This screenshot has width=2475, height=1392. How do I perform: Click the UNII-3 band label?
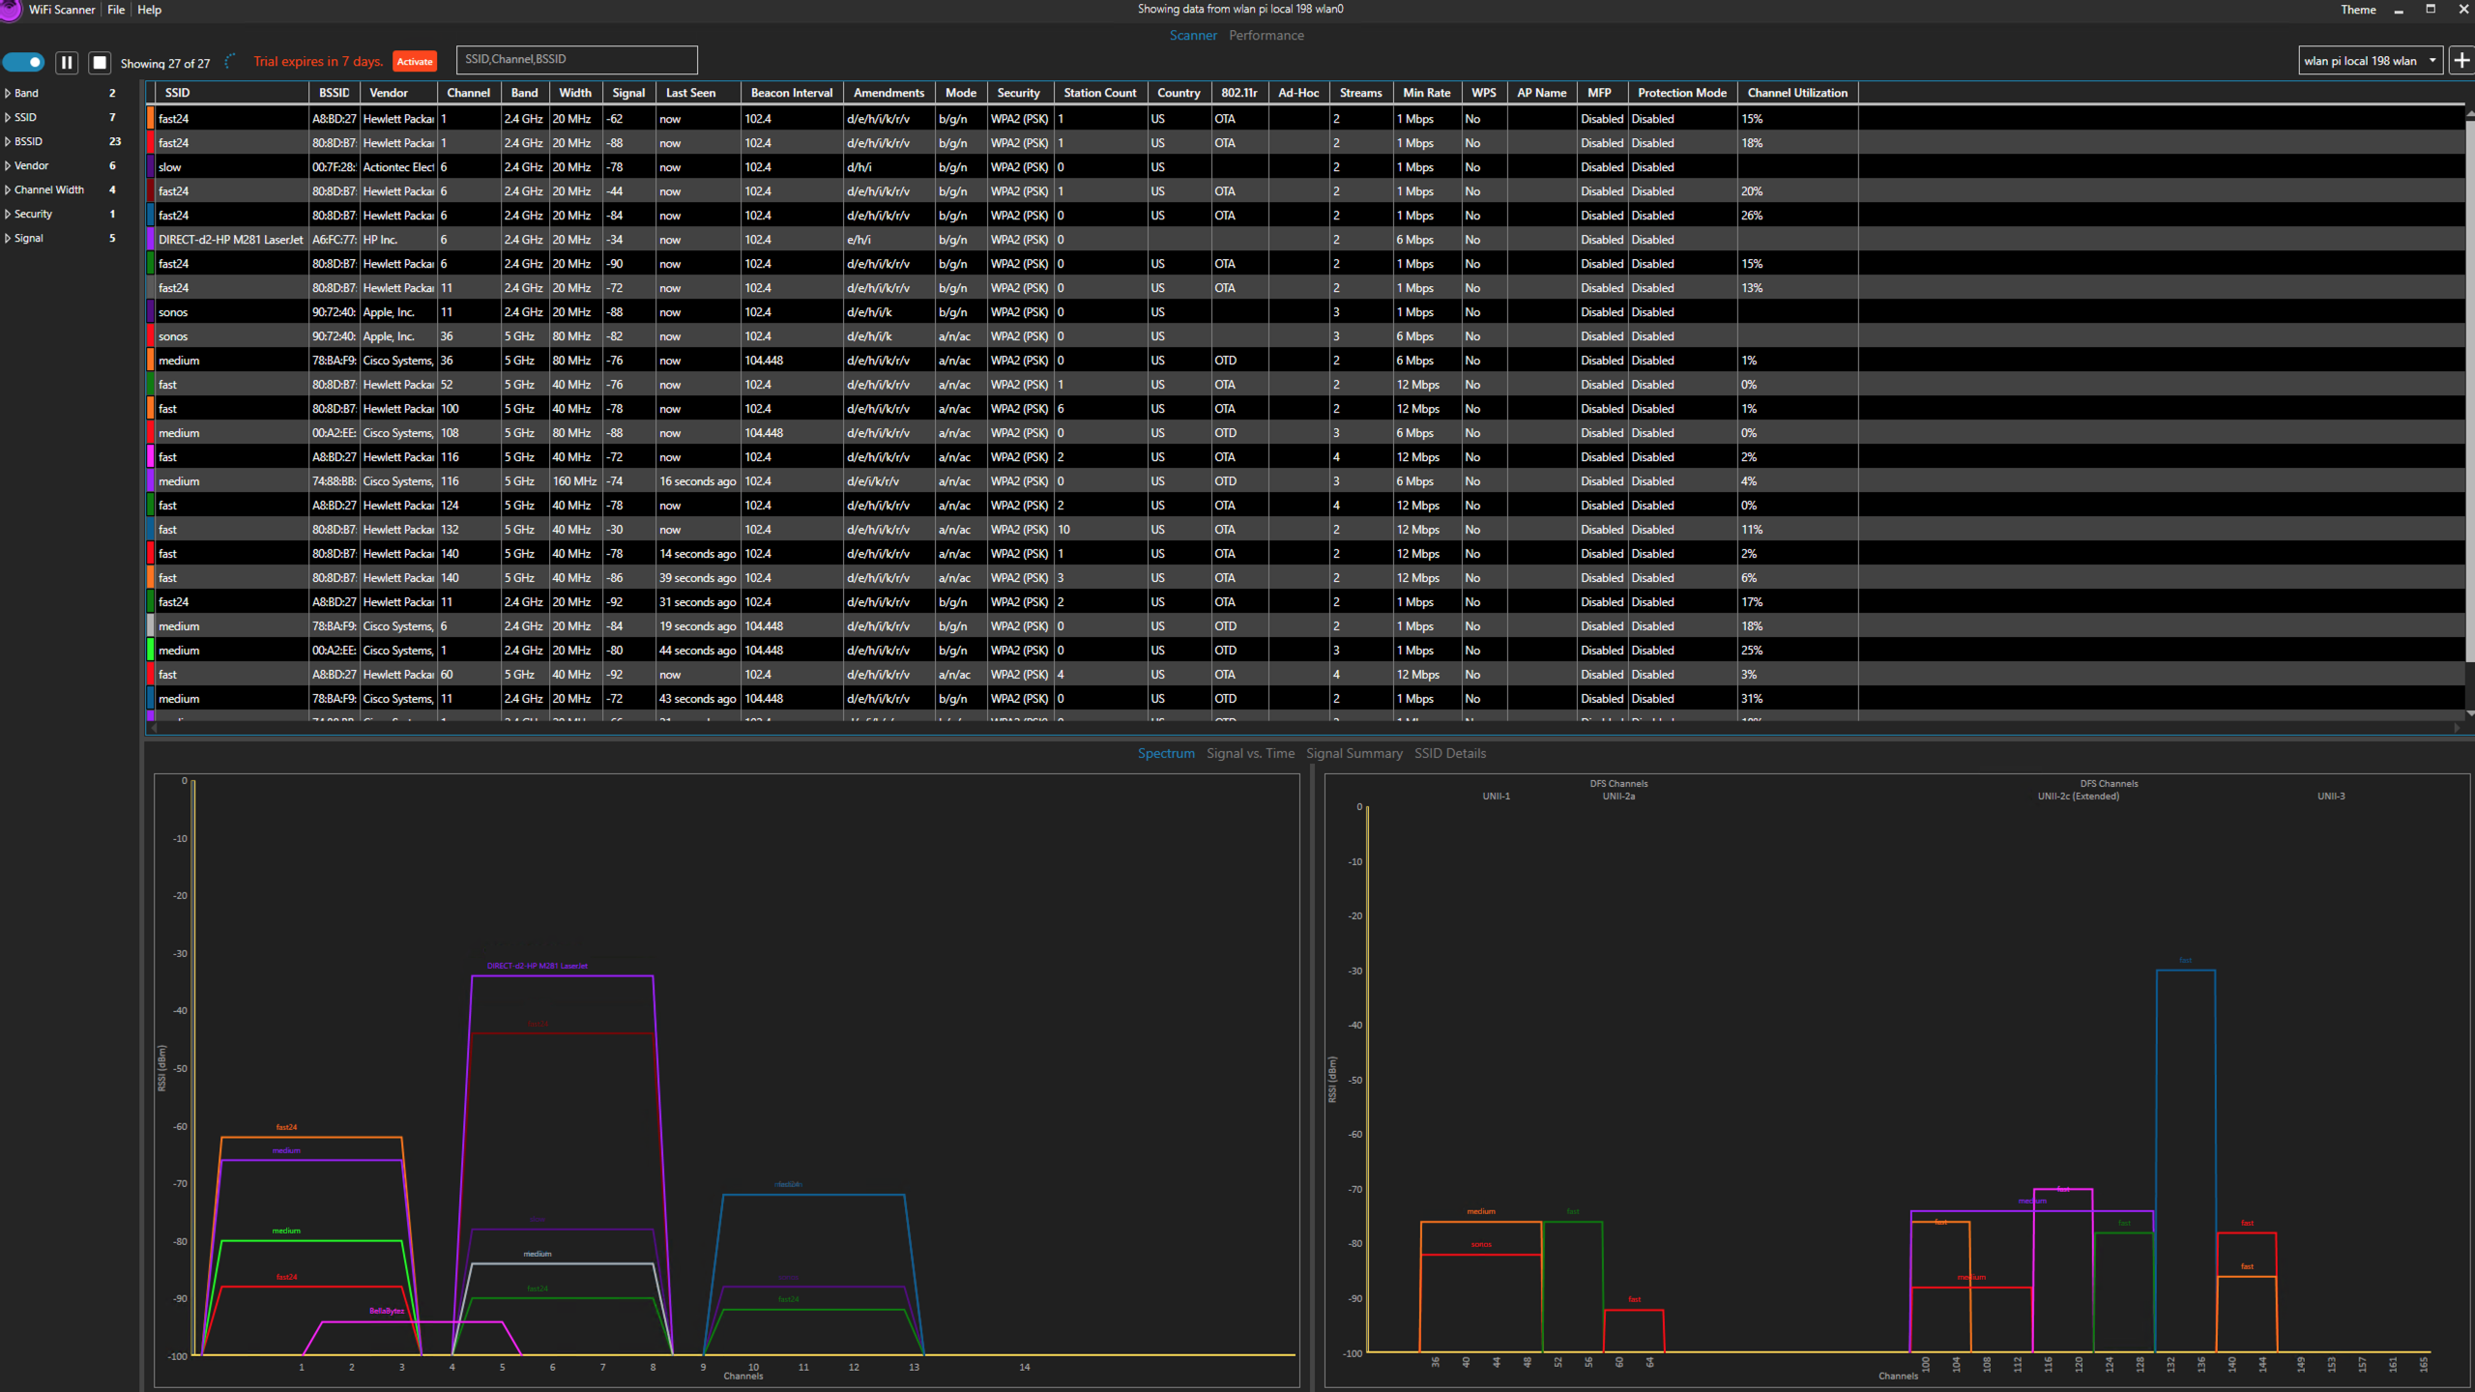click(2331, 797)
